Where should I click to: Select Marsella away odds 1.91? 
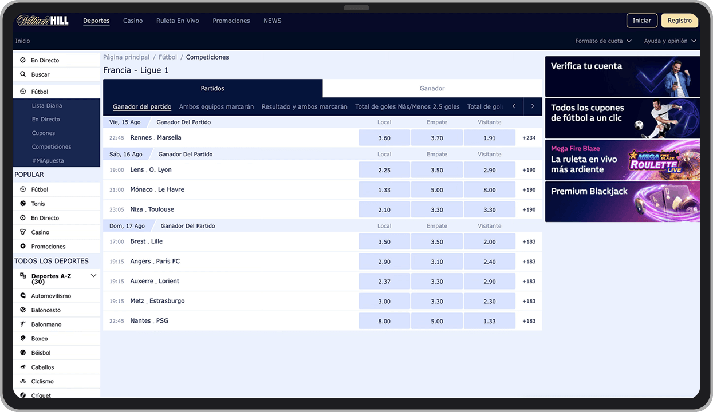pos(490,138)
